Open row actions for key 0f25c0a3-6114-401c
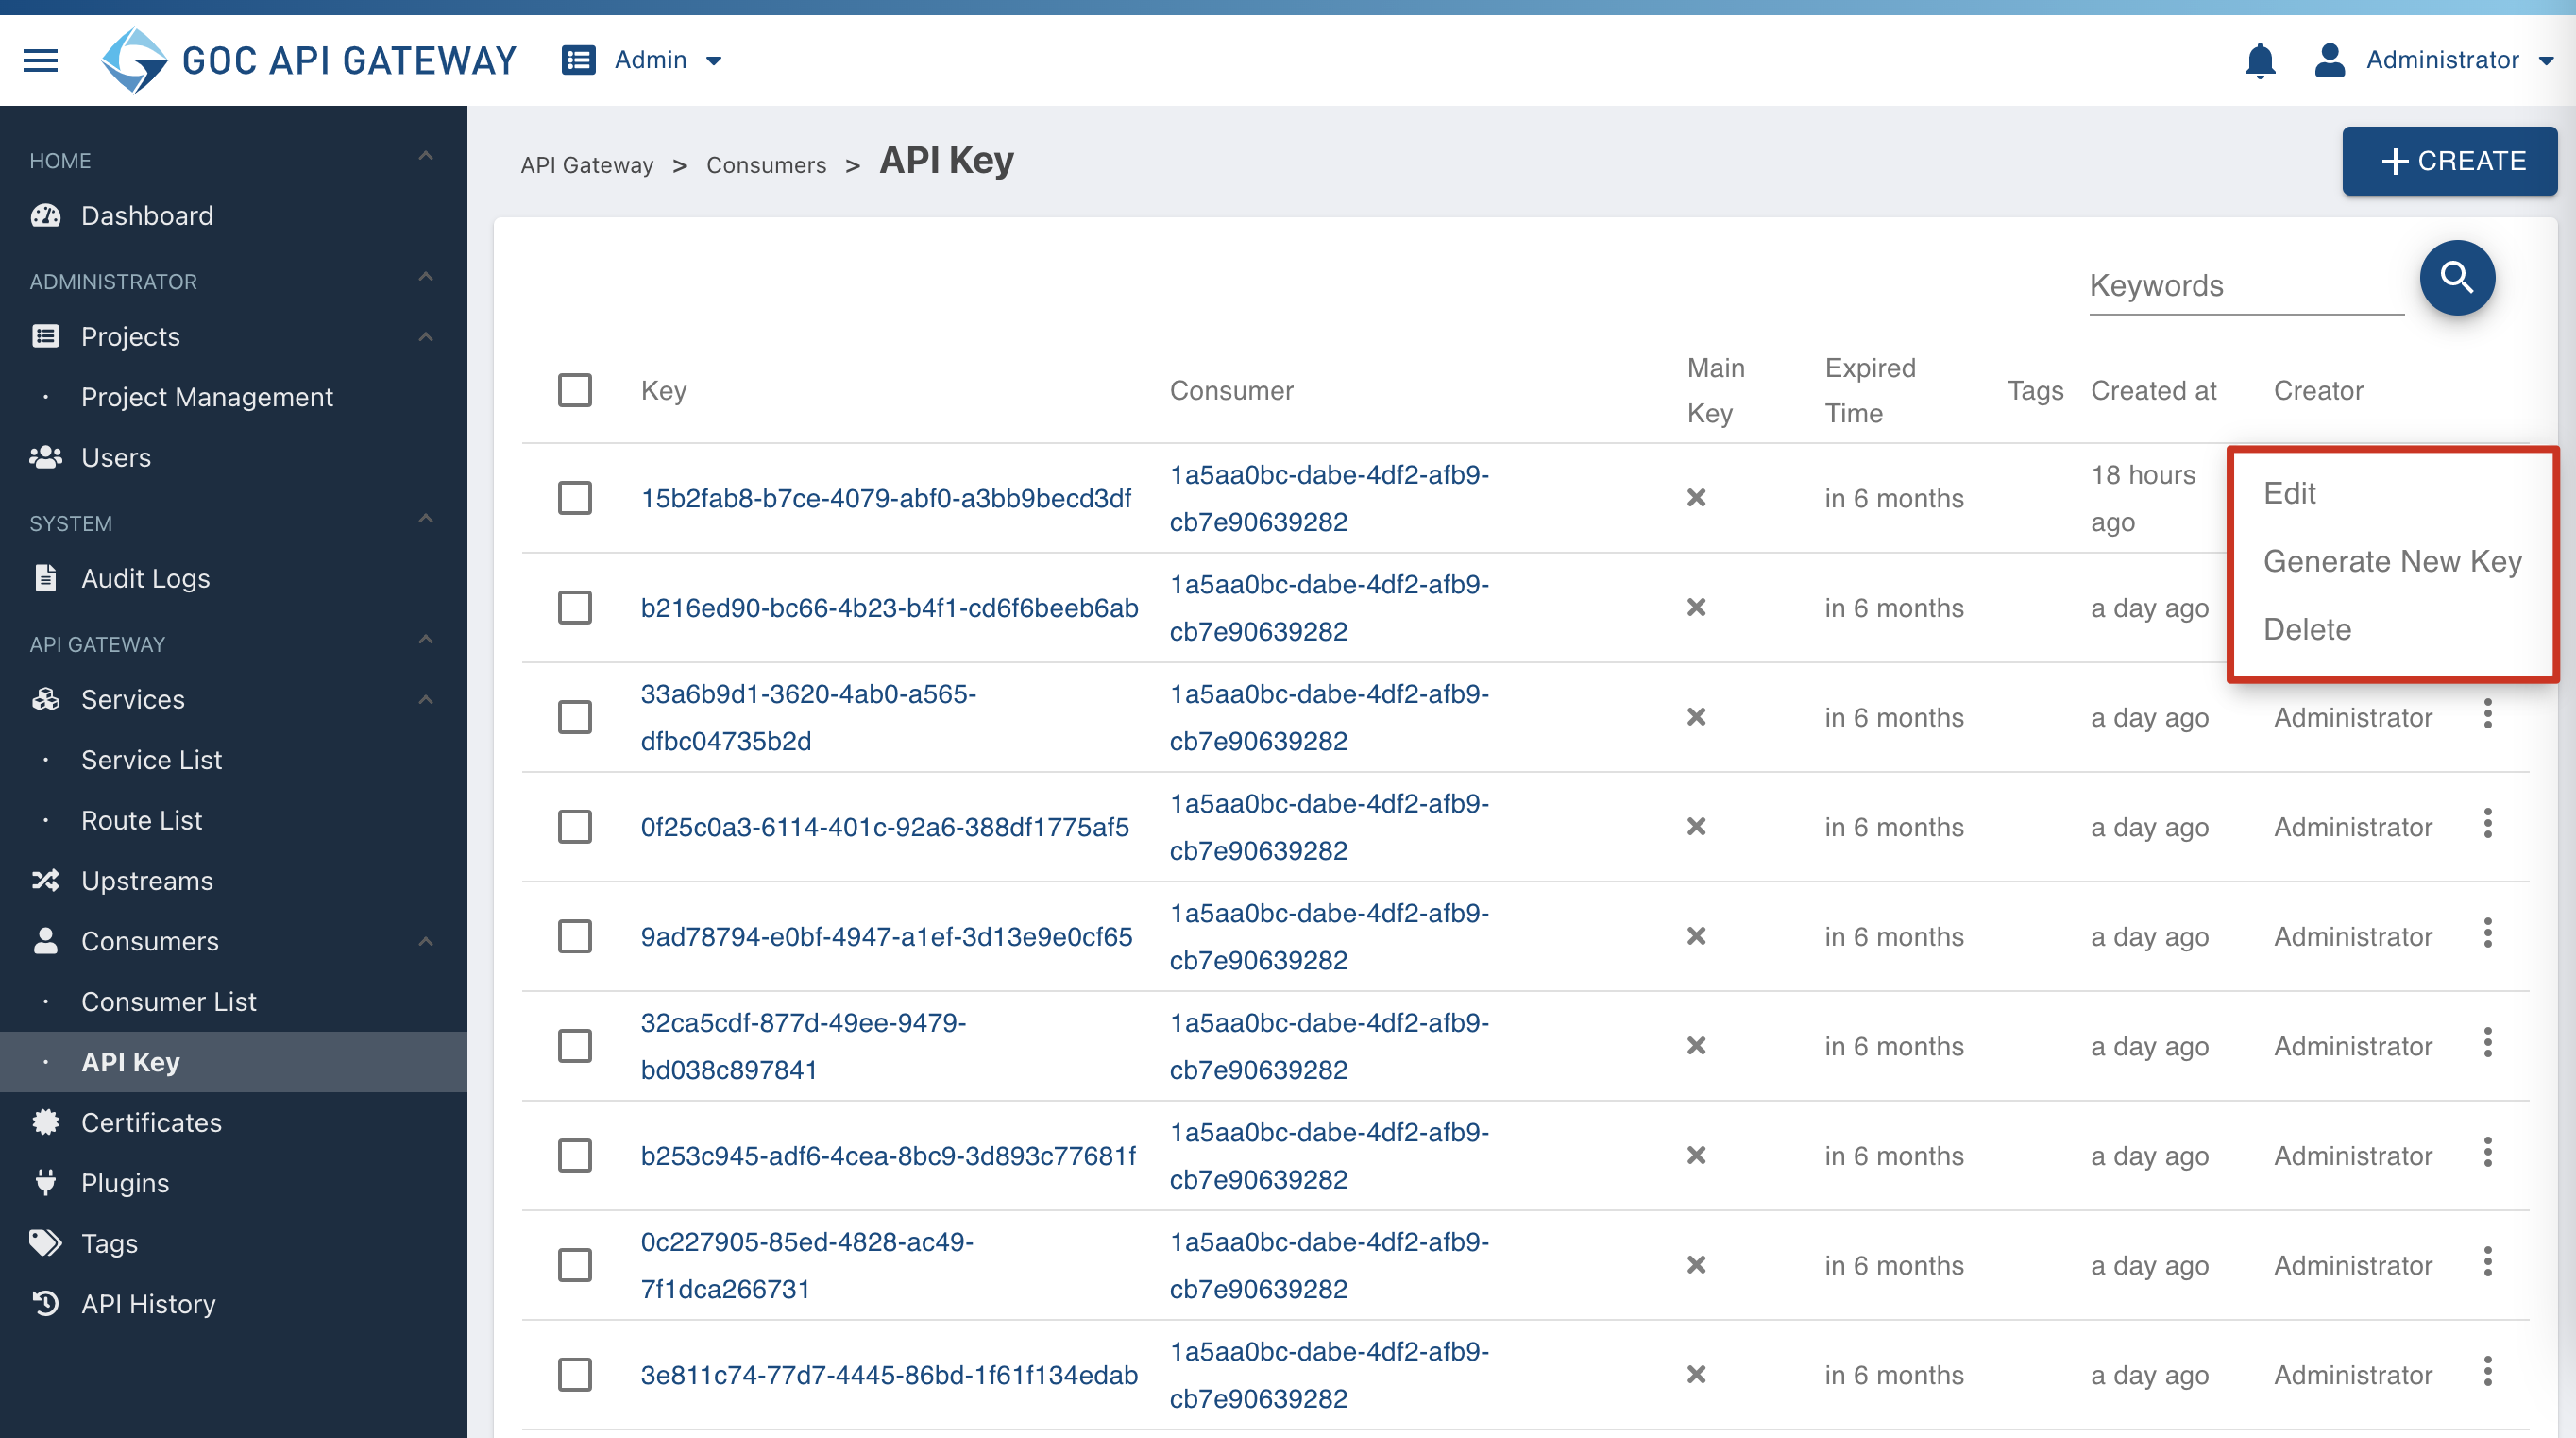 2487,824
